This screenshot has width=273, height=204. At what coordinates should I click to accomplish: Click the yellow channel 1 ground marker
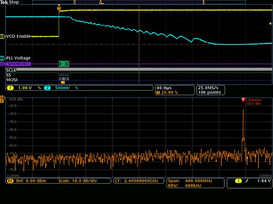click(x=2, y=36)
